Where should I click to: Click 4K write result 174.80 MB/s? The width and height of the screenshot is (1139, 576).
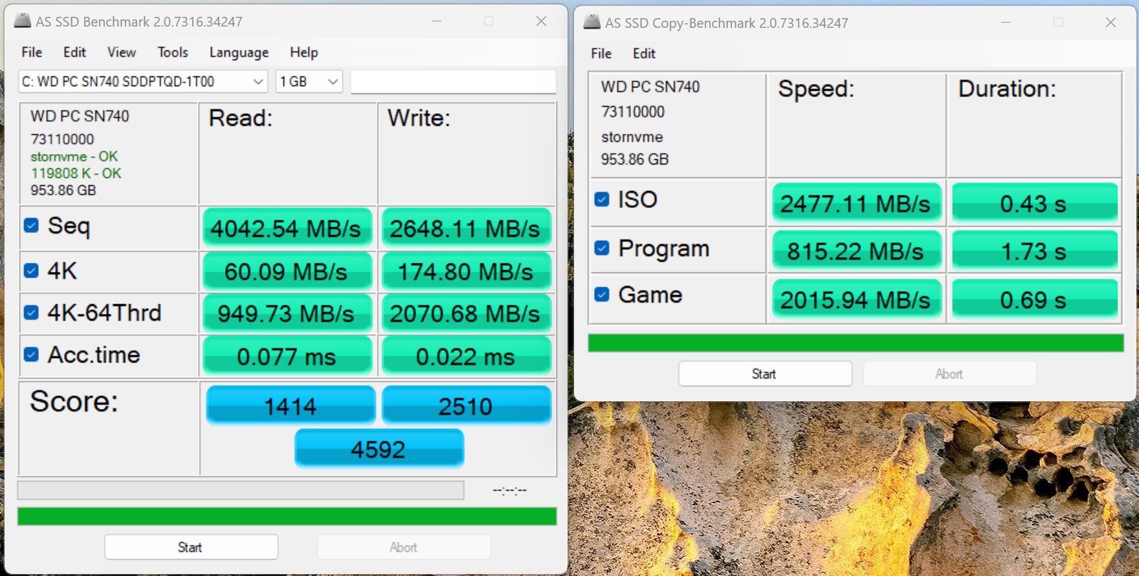(466, 271)
